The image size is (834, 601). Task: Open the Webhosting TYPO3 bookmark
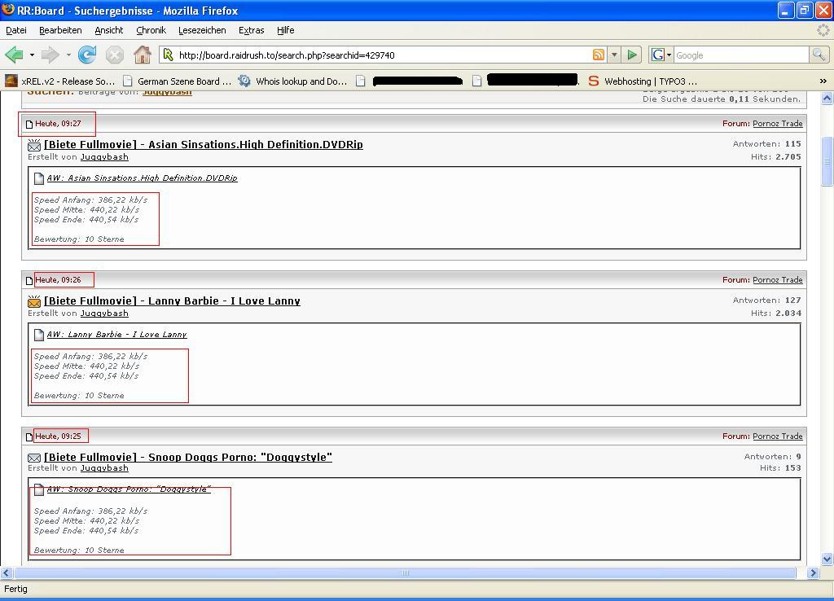coord(643,81)
